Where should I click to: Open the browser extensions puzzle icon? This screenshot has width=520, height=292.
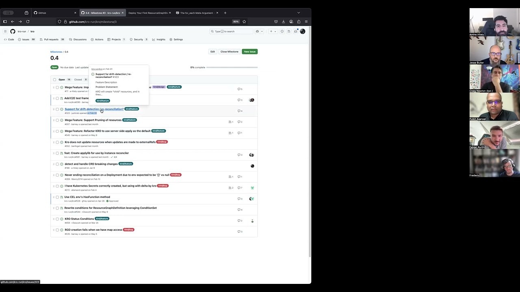(x=299, y=21)
